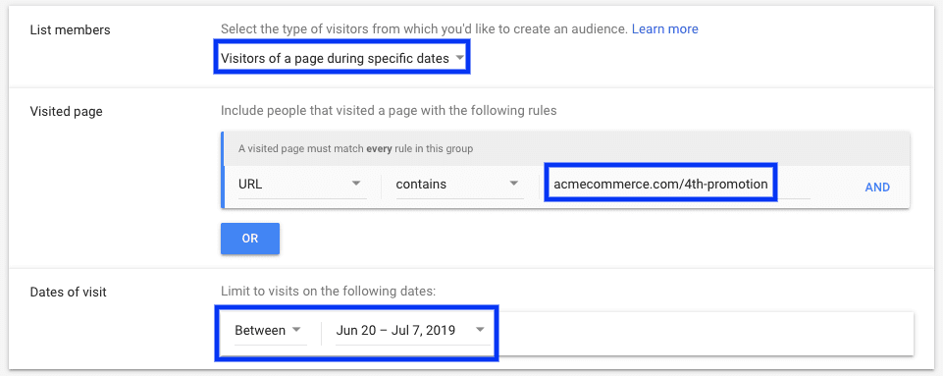
Task: Click the Limit to visits on the following dates text
Action: tap(328, 292)
